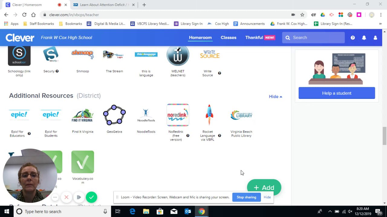Show info for NoRedInk
The height and width of the screenshot is (217, 387).
188,136
